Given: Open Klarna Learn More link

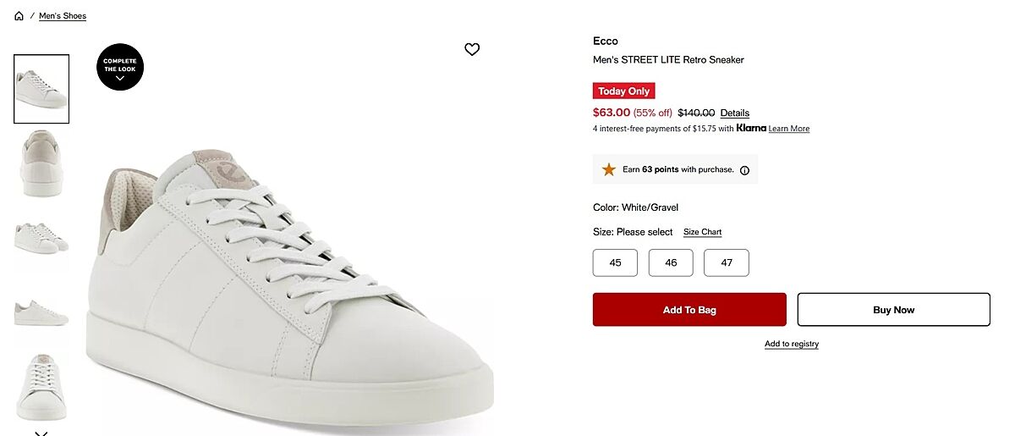Looking at the screenshot, I should (788, 129).
